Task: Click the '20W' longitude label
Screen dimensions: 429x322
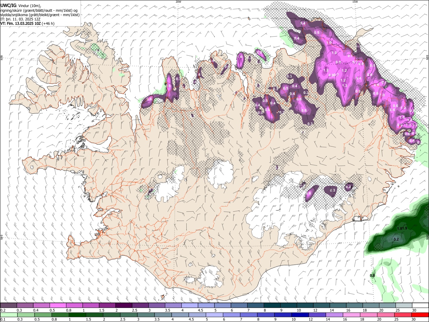Action: point(178,2)
